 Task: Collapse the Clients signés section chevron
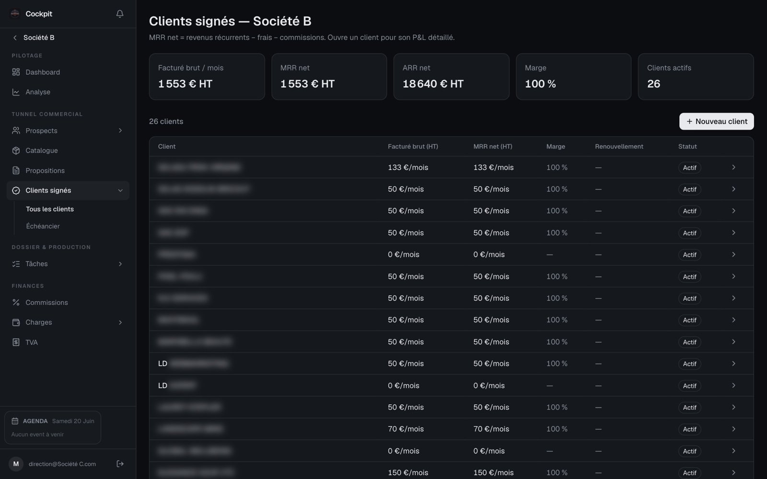[x=120, y=190]
